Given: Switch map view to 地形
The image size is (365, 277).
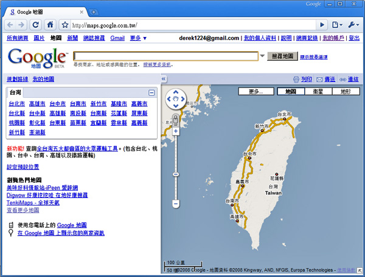Looking at the screenshot, I should [x=346, y=91].
